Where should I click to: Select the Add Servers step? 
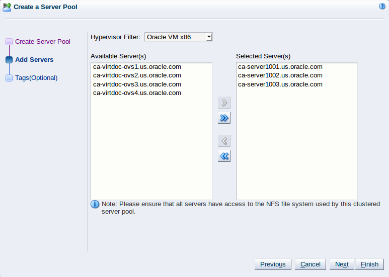(x=34, y=60)
